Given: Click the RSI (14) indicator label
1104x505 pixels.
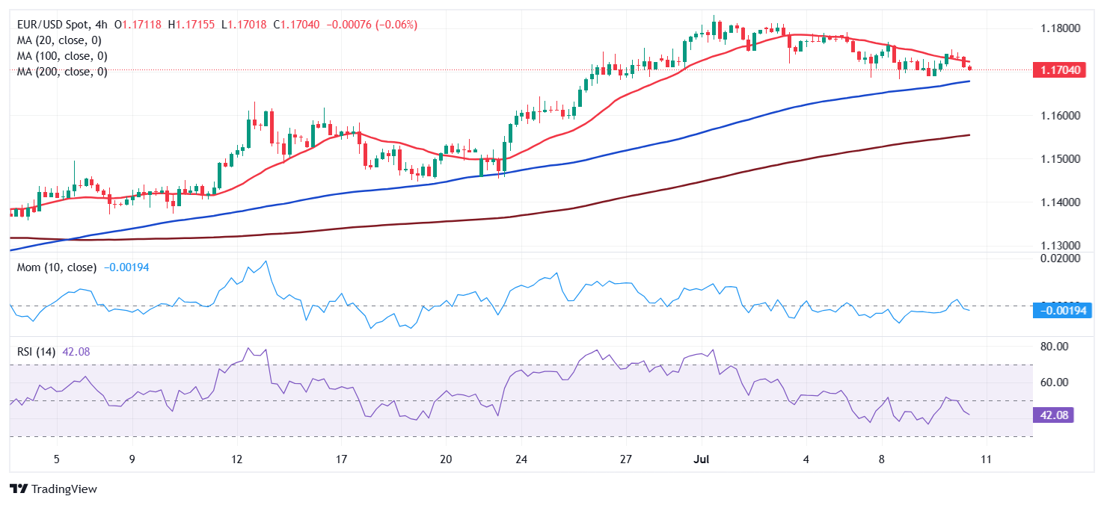Looking at the screenshot, I should point(37,352).
